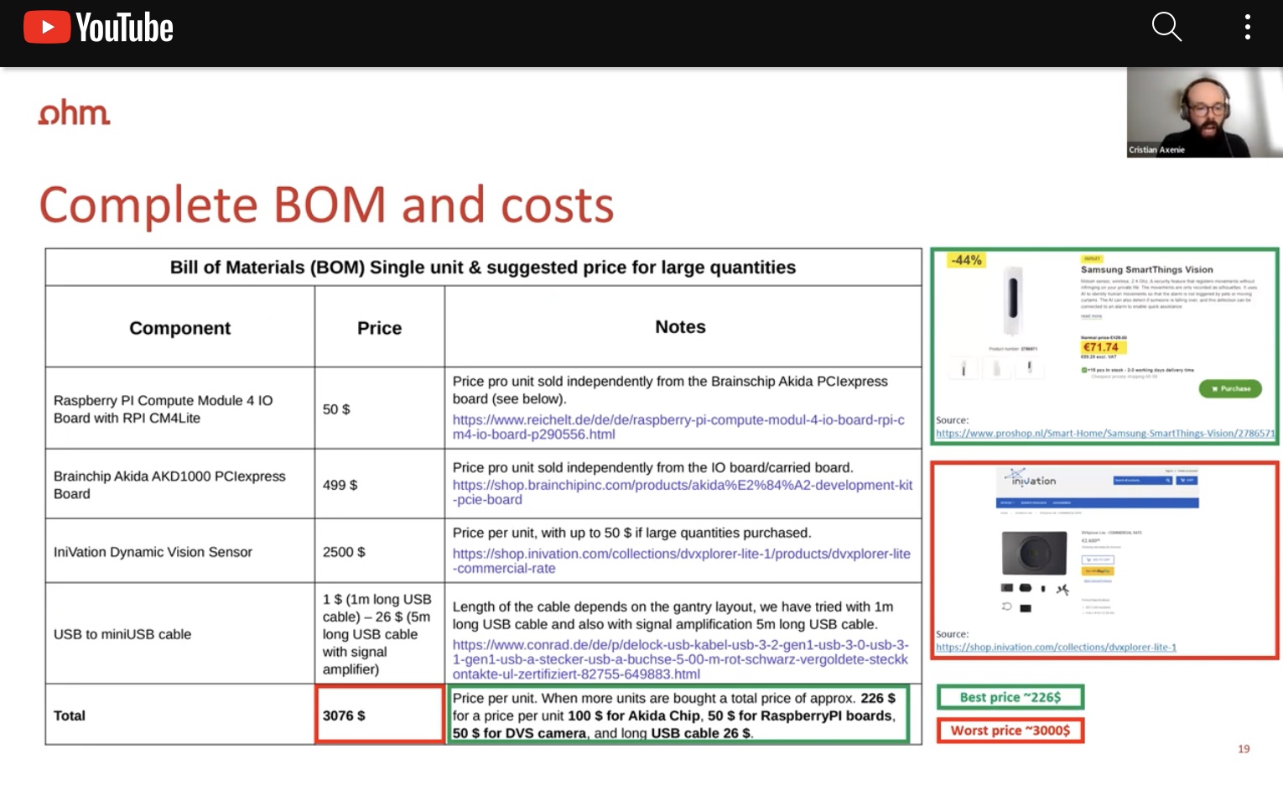This screenshot has height=786, width=1283.
Task: Click the 'Complete BOM and costs' slide title
Action: point(326,205)
